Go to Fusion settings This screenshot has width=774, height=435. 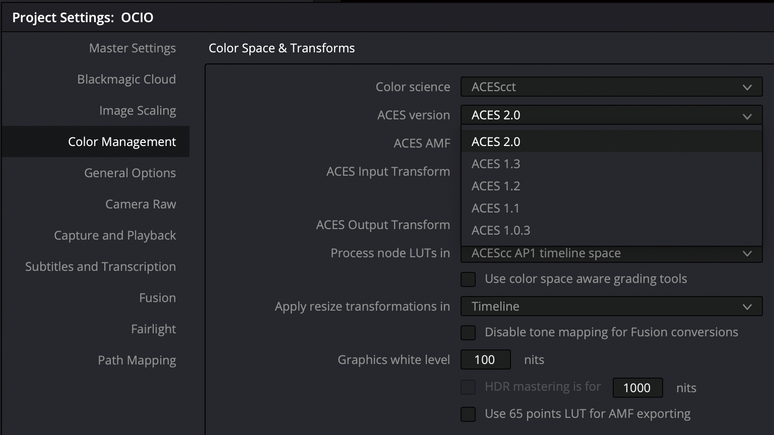click(x=157, y=298)
